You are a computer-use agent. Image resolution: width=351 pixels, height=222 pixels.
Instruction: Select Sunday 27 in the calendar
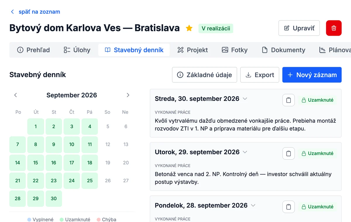(126, 181)
